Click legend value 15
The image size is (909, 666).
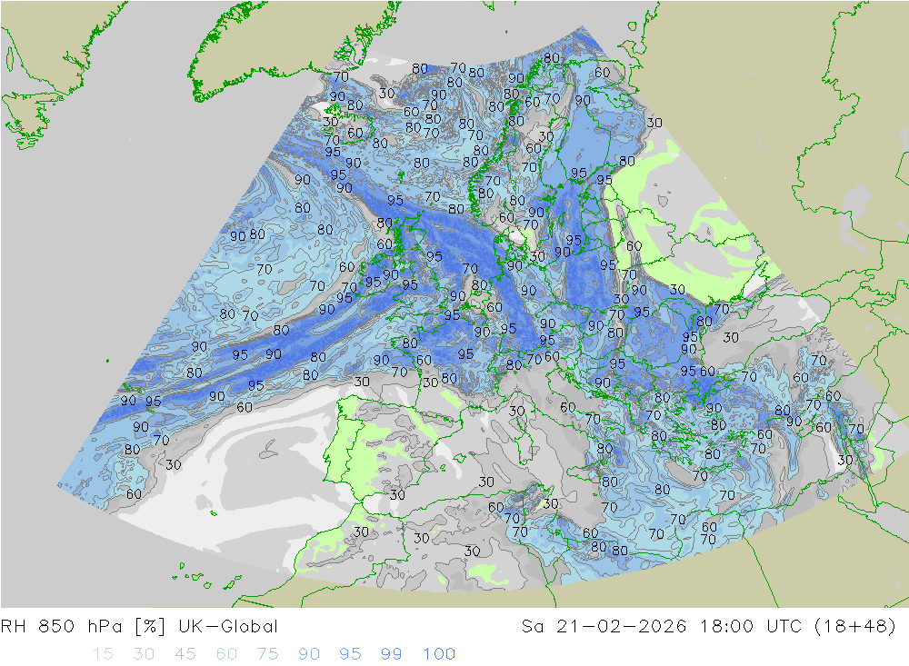pyautogui.click(x=103, y=654)
